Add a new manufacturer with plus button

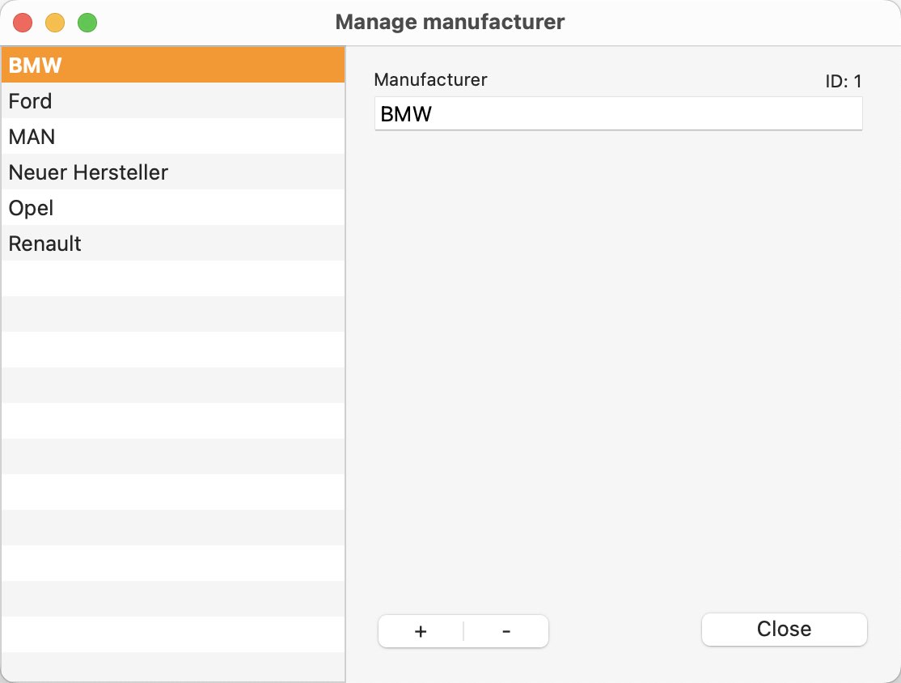point(421,631)
